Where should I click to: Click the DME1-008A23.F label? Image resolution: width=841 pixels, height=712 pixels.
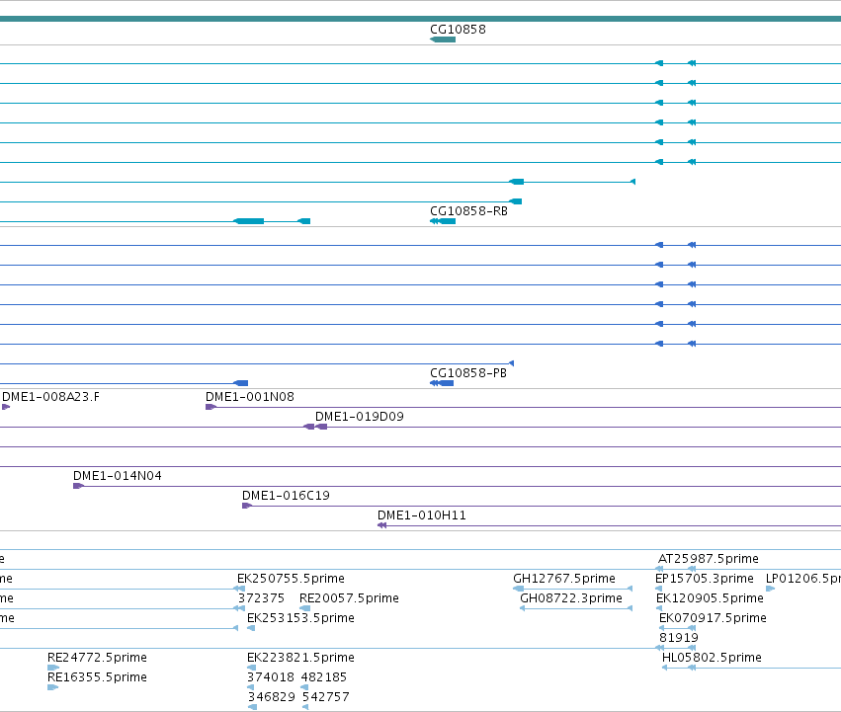[50, 397]
